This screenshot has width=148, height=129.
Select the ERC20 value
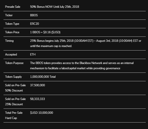[x=34, y=24]
